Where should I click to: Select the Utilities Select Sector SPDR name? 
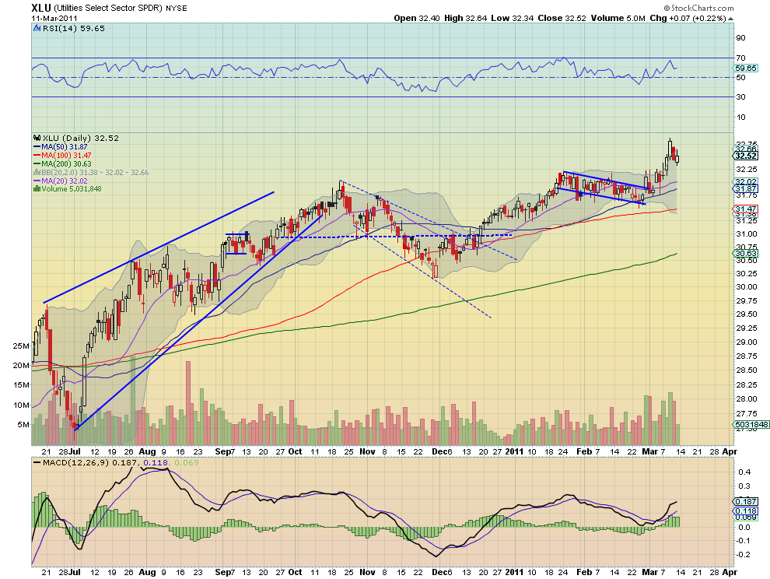click(x=108, y=9)
